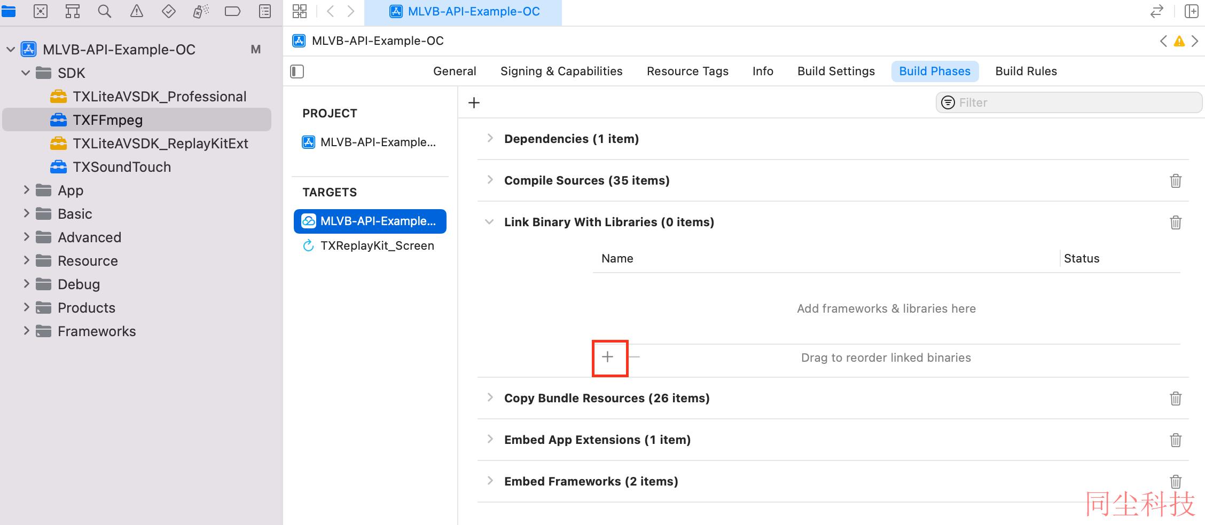1205x525 pixels.
Task: Open the Resource Tags tab
Action: click(687, 71)
